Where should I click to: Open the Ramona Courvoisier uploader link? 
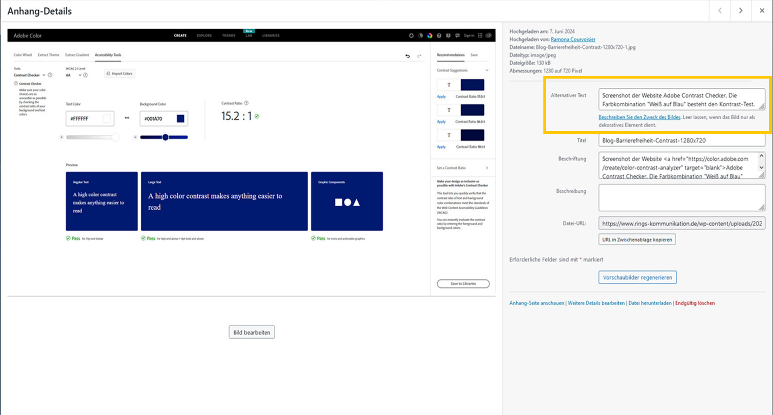(x=573, y=39)
